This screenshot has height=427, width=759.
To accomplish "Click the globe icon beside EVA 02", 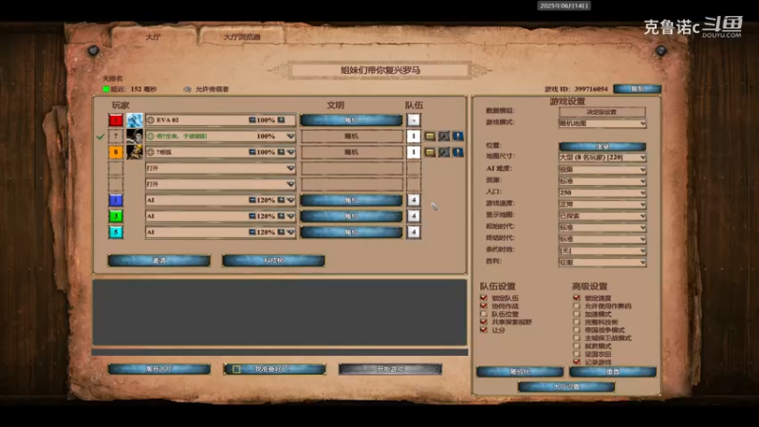I will click(x=151, y=120).
